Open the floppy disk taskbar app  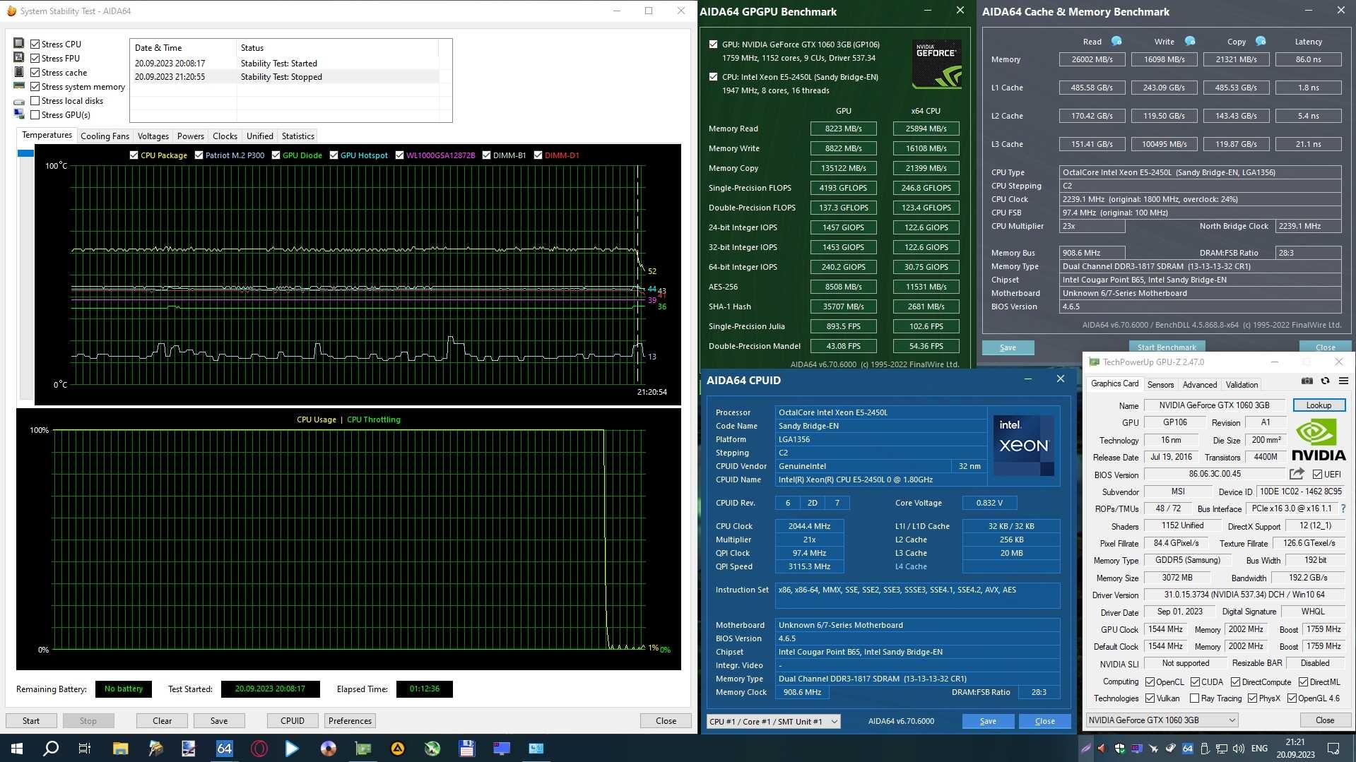(x=466, y=749)
